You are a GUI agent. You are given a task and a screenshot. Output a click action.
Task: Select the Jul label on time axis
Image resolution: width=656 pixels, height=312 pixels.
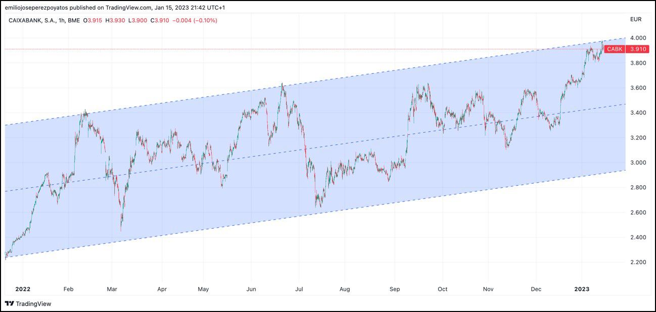pos(298,289)
